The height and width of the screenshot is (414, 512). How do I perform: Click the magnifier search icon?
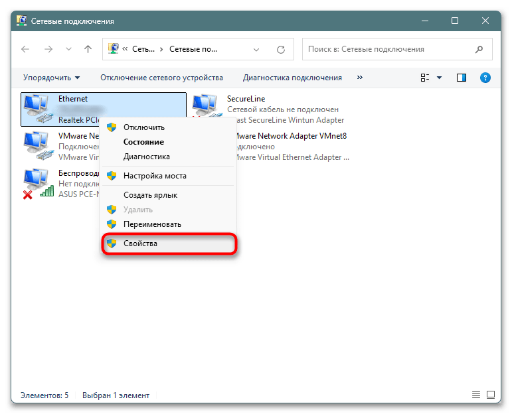479,49
